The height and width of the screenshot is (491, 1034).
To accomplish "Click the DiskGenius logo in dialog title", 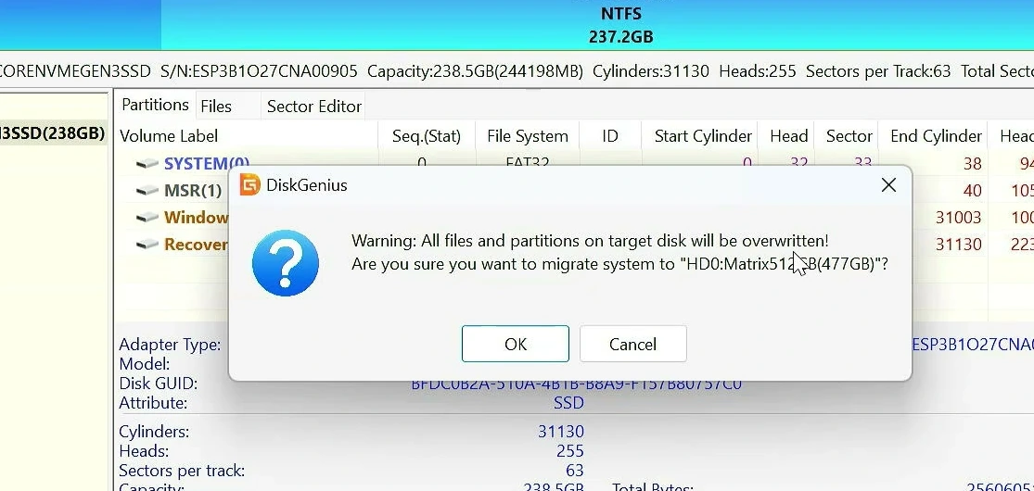I will pos(250,184).
